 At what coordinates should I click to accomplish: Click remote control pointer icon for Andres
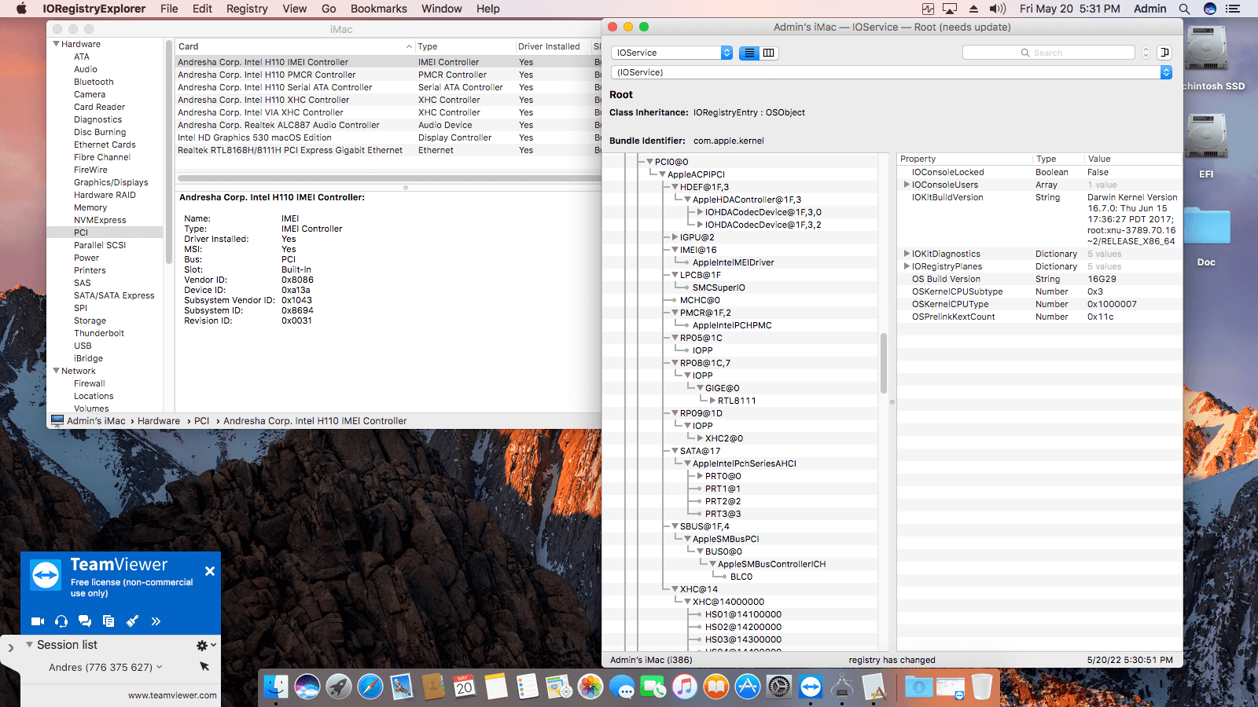click(x=204, y=666)
